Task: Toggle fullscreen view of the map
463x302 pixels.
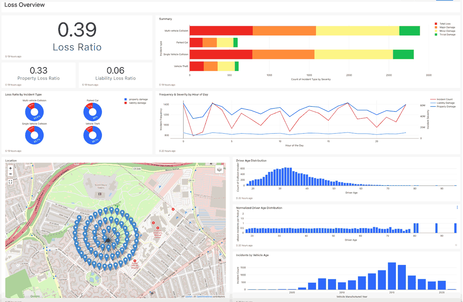Action: pos(10,182)
